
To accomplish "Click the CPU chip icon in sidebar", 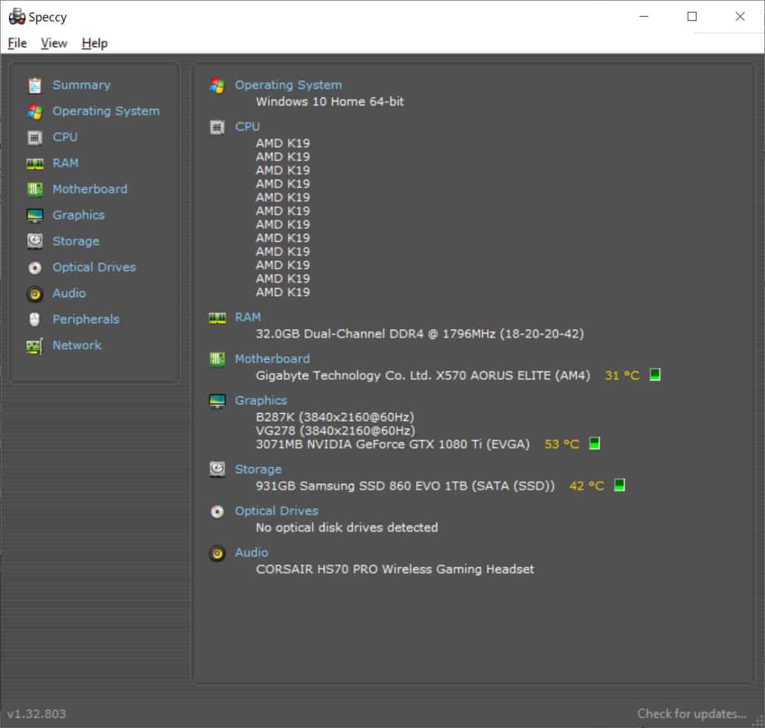I will pos(35,138).
